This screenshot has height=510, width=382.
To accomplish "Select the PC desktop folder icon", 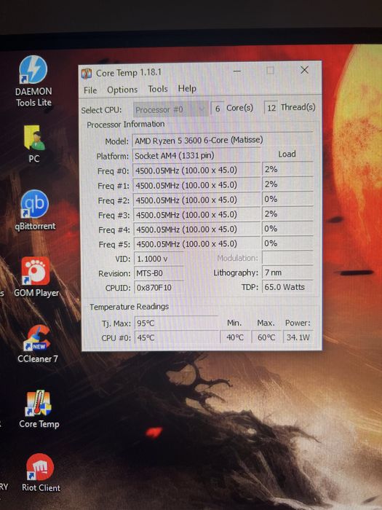I will (x=34, y=144).
